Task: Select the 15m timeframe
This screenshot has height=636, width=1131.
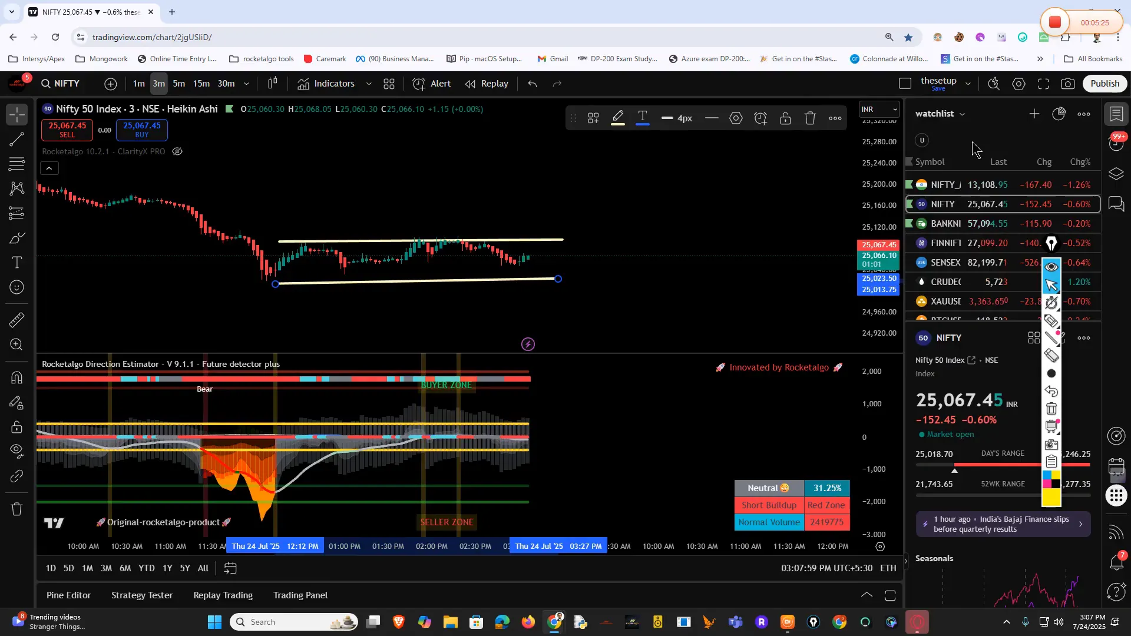Action: 201,84
